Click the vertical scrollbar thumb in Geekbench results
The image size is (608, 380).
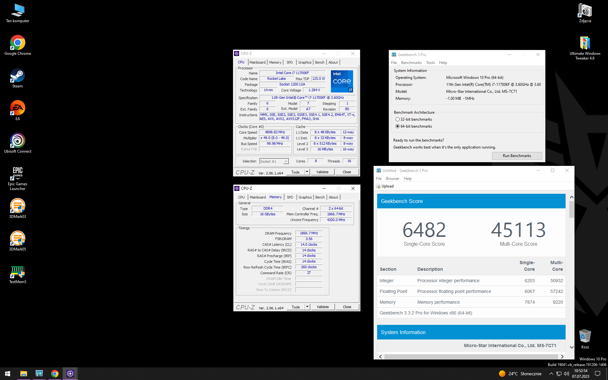point(572,210)
